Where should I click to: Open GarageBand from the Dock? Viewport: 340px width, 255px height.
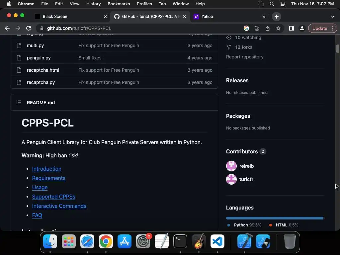[x=199, y=241]
